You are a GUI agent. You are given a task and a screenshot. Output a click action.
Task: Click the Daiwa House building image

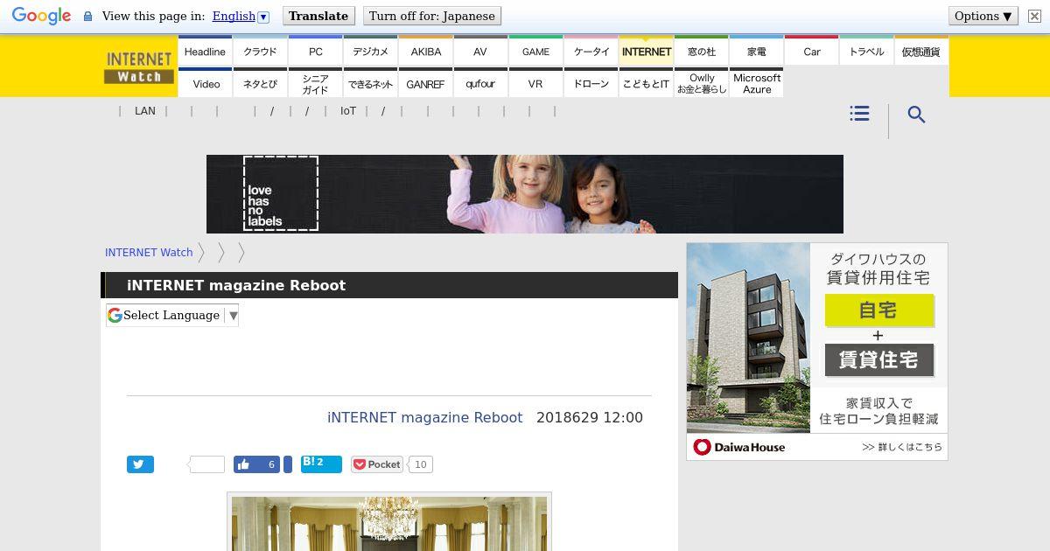(748, 338)
